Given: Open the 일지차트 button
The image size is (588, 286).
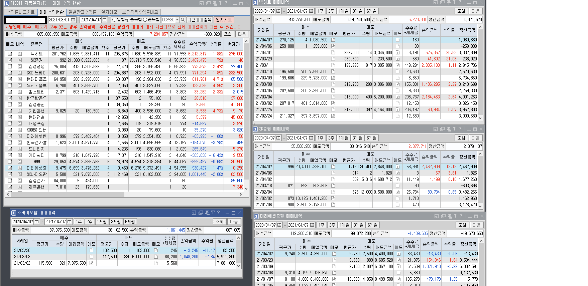Looking at the screenshot, I should (224, 20).
